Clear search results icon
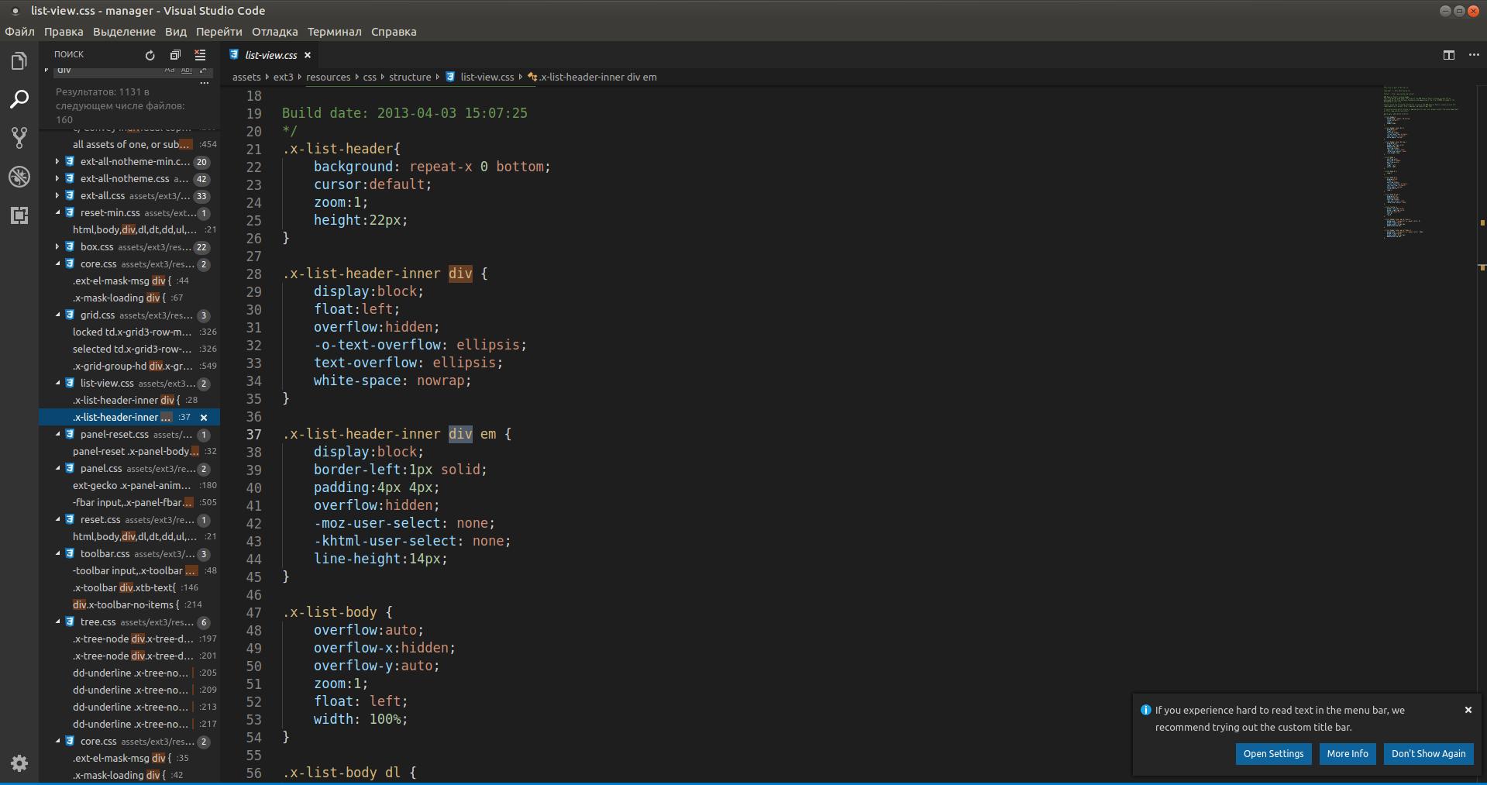Image resolution: width=1487 pixels, height=785 pixels. 200,55
